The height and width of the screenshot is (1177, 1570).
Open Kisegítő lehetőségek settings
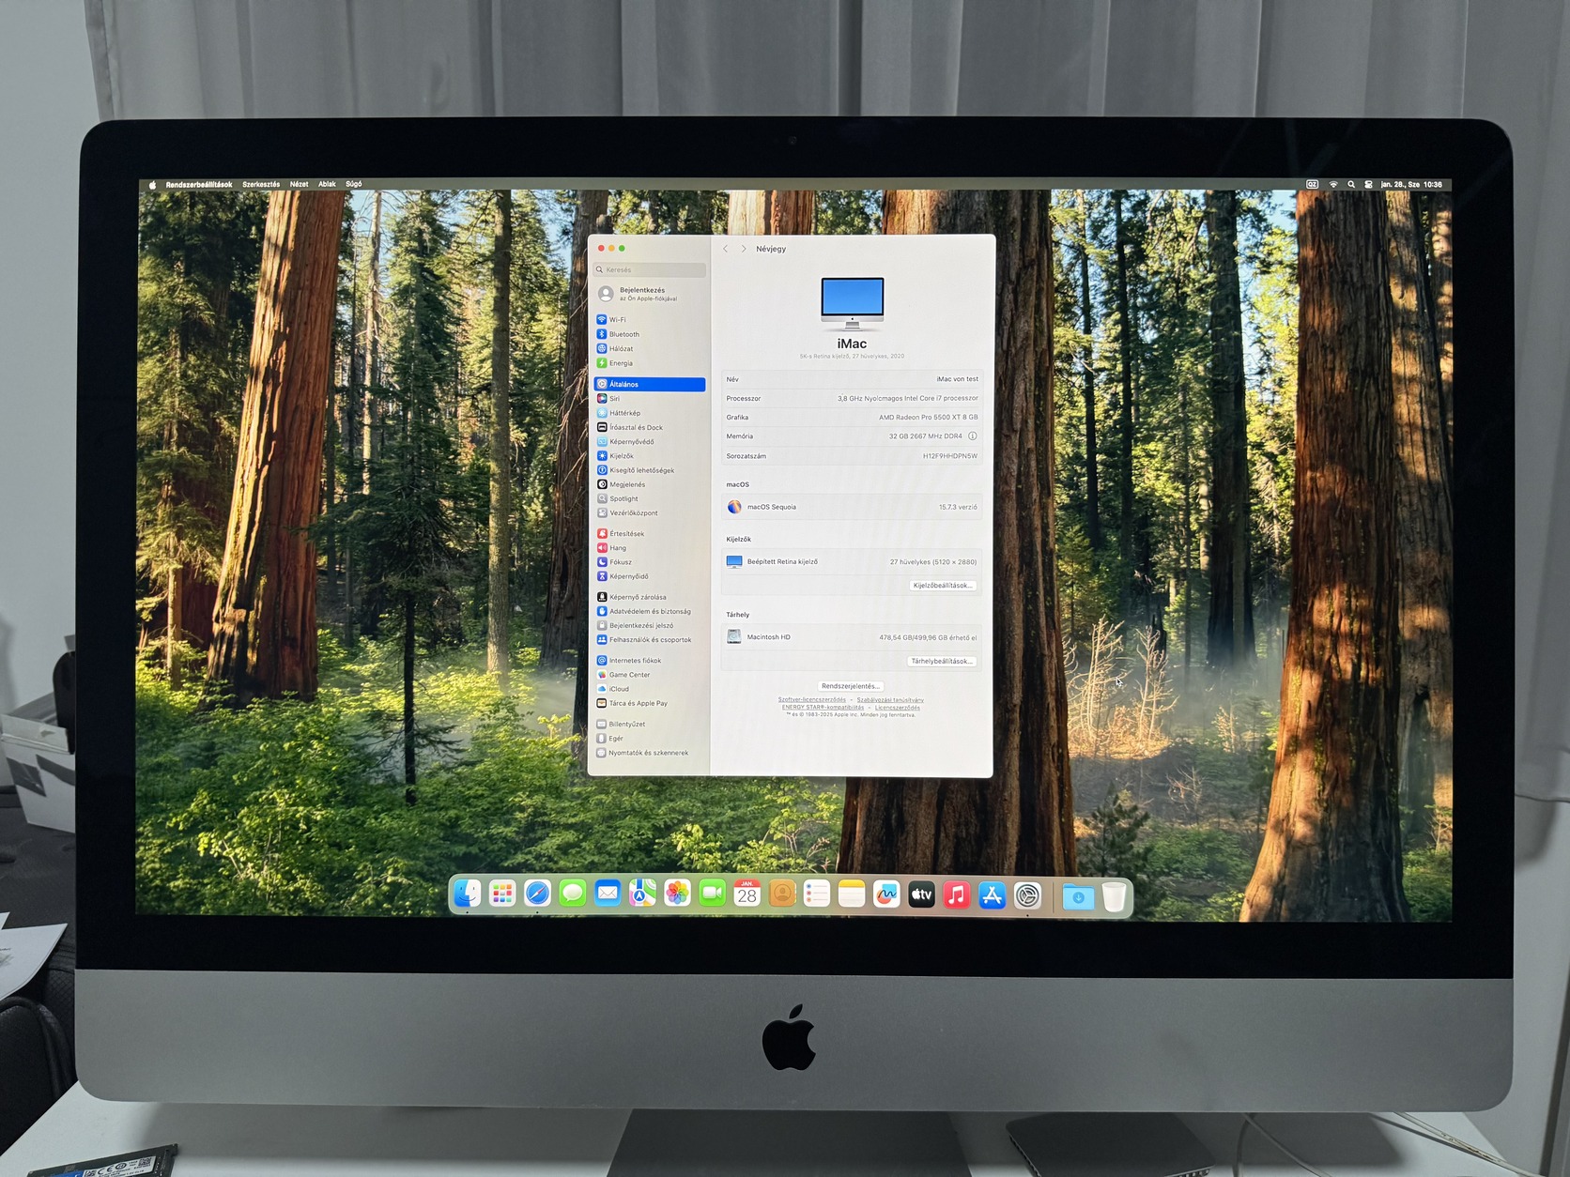point(650,470)
